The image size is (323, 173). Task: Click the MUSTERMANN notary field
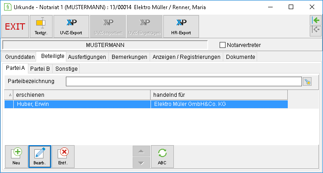tap(105, 45)
